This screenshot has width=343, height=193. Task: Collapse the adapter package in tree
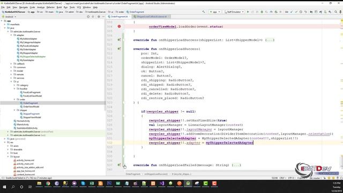pyautogui.click(x=11, y=35)
